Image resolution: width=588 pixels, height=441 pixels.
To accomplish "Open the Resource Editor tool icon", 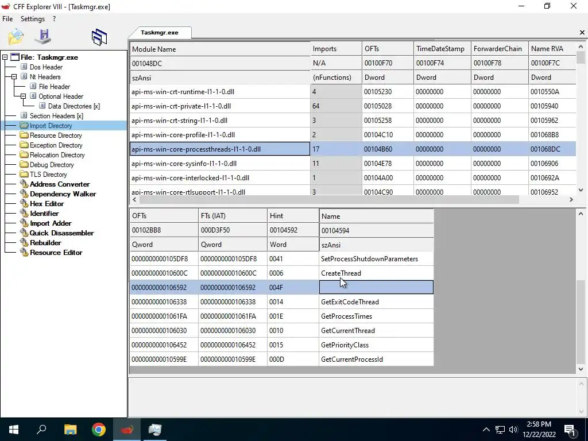I will [x=24, y=252].
